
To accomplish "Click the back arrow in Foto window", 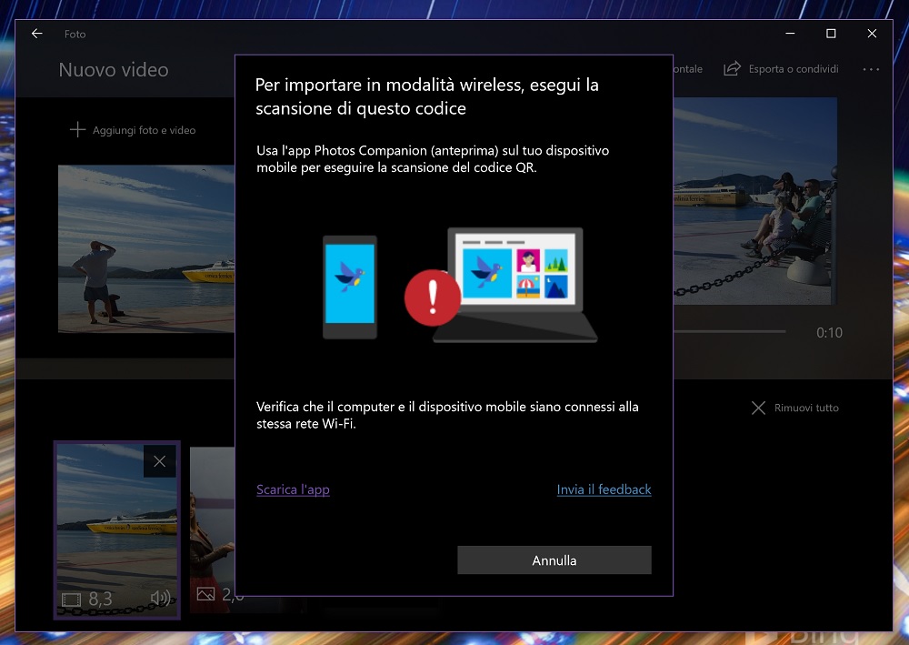I will [37, 34].
